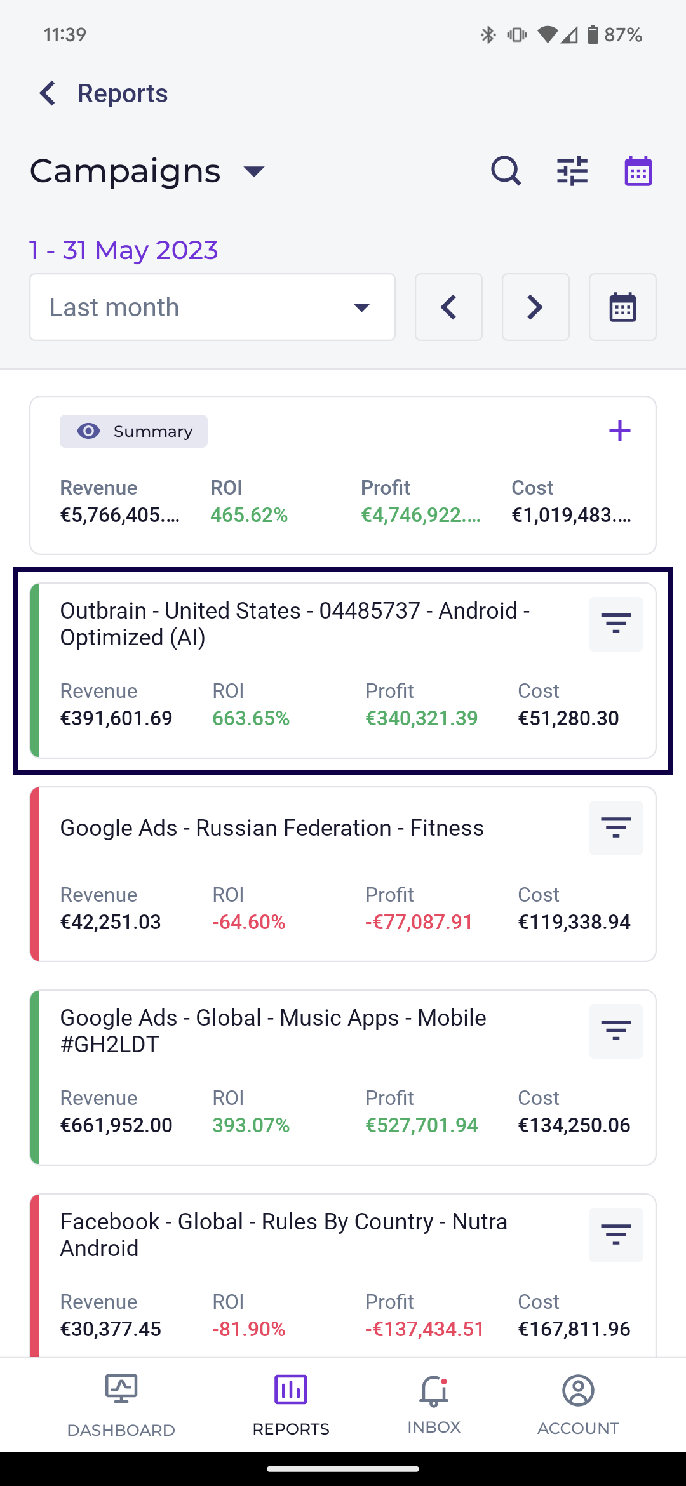Viewport: 686px width, 1486px height.
Task: Add a metric with the plus icon
Action: click(x=619, y=431)
